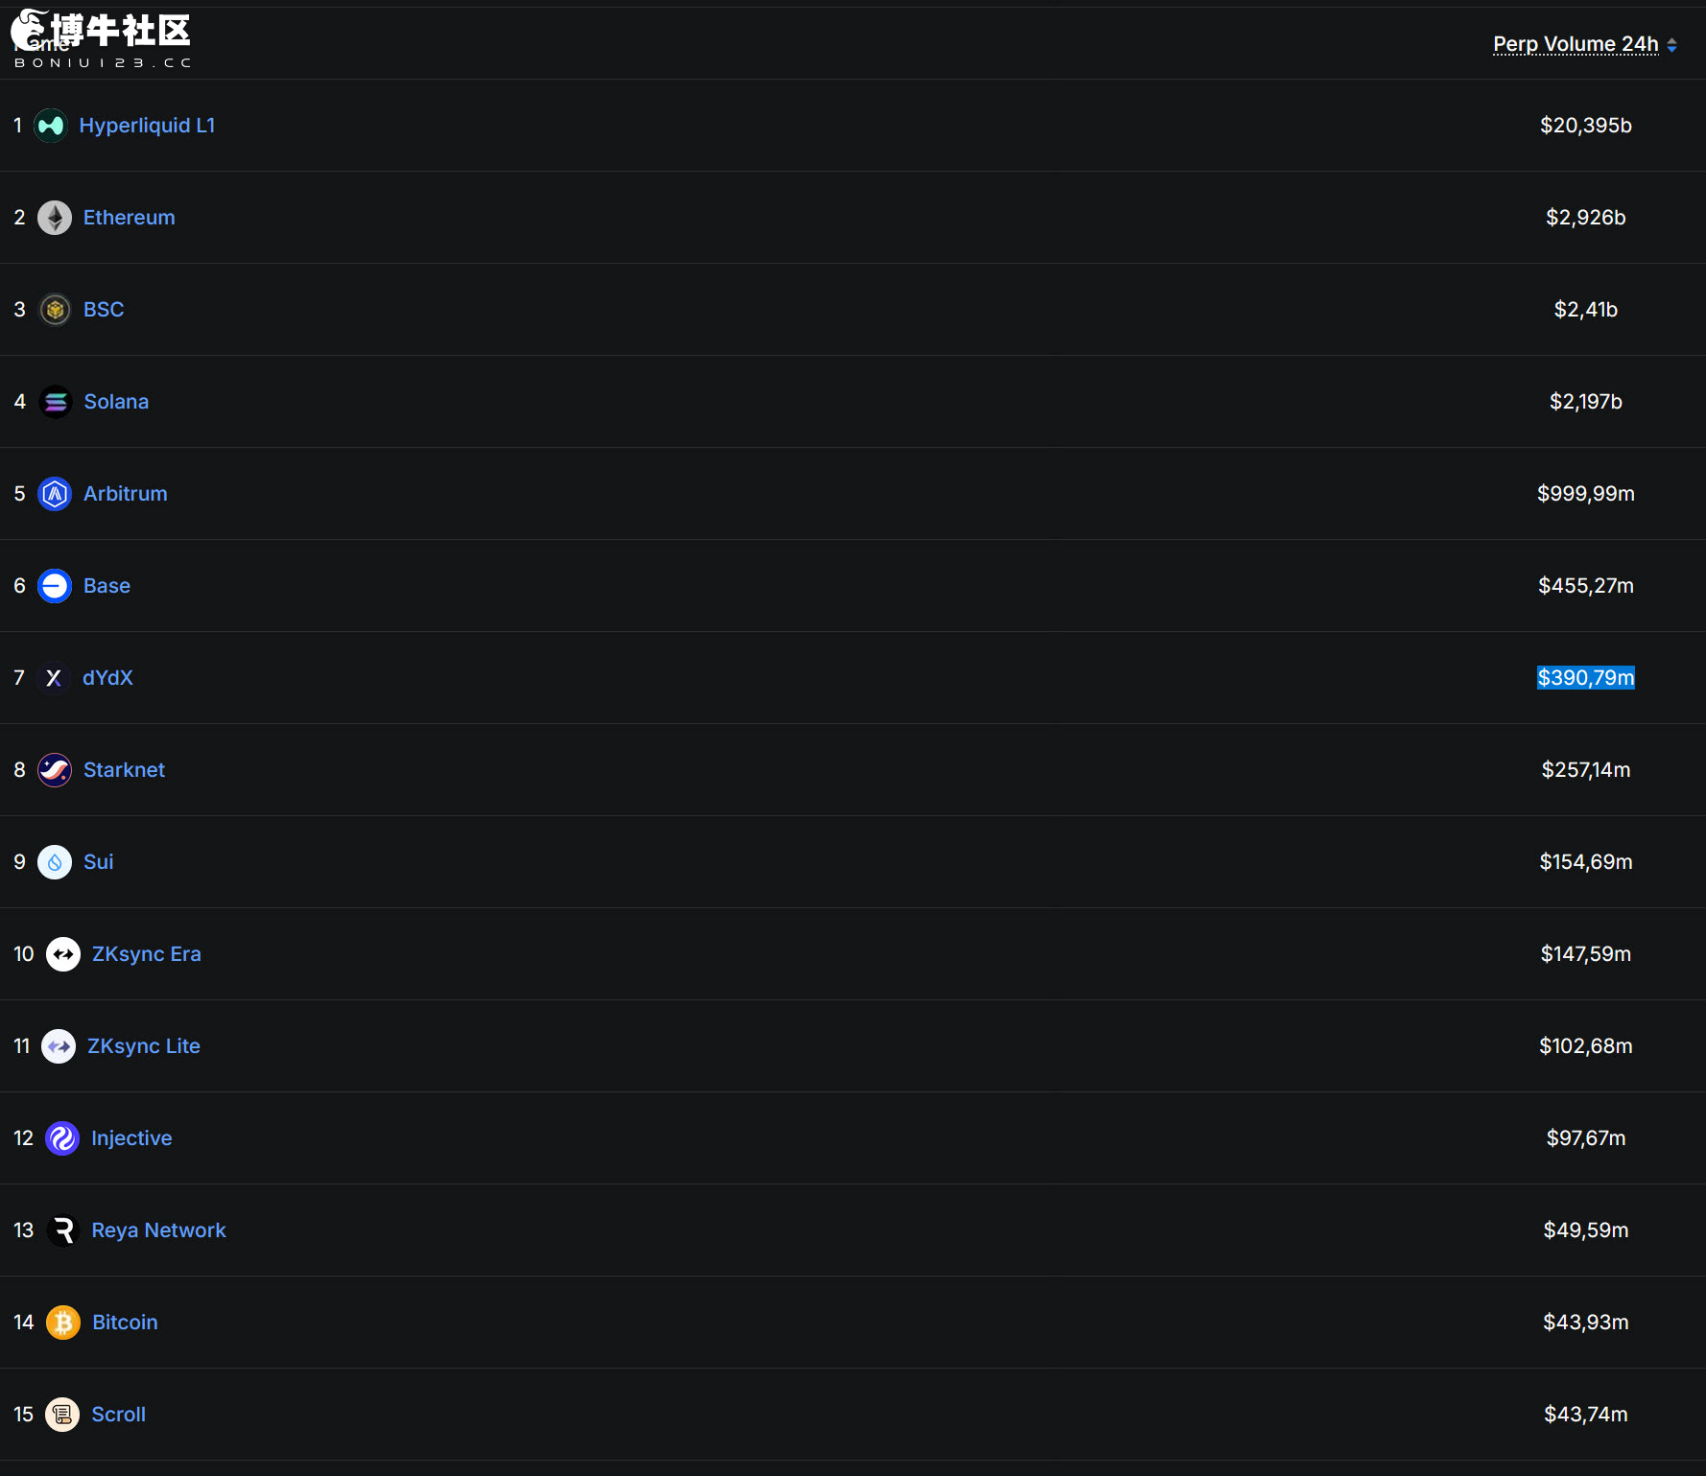The width and height of the screenshot is (1706, 1476).
Task: Click the Hyperliquid L1 chain icon
Action: 51,126
